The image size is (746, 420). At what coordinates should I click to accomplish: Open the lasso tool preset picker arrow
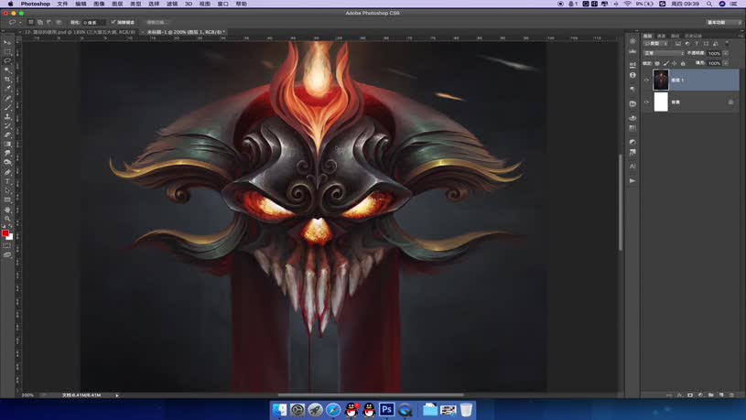[20, 22]
